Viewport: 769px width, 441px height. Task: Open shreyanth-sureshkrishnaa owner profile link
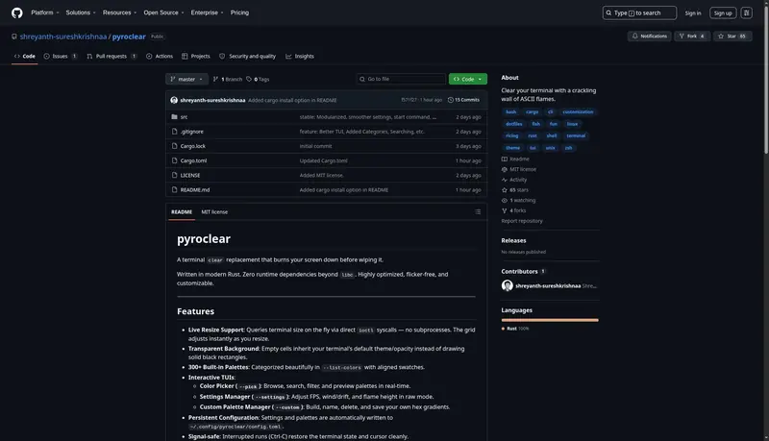(x=63, y=37)
